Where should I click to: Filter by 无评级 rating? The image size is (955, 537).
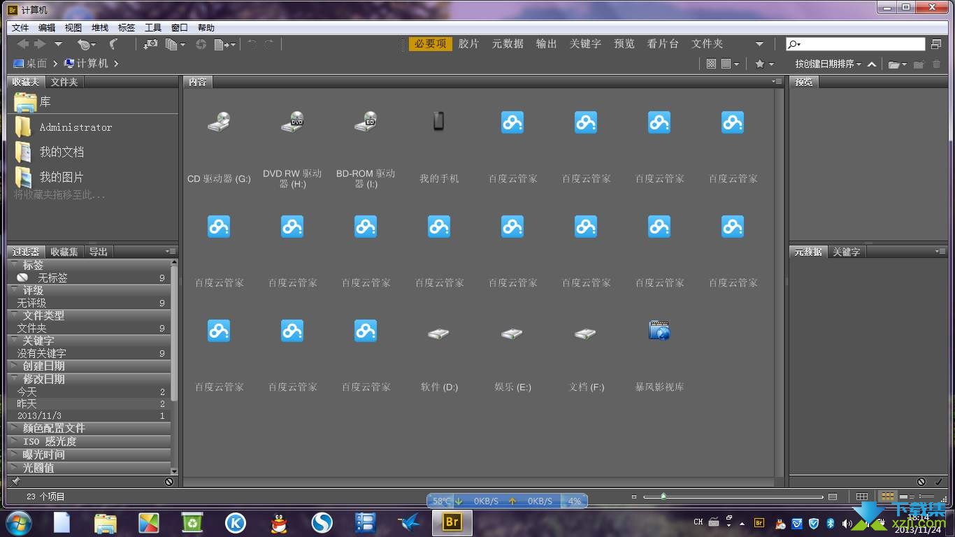tap(89, 303)
